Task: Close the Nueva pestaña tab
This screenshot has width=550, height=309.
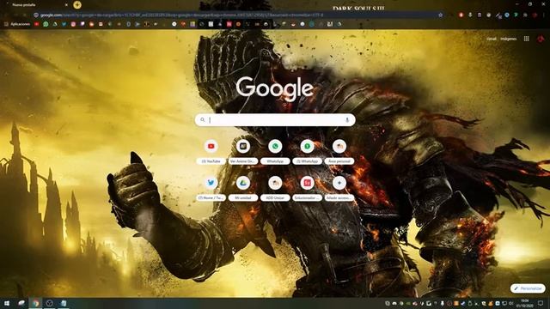Action: click(66, 5)
